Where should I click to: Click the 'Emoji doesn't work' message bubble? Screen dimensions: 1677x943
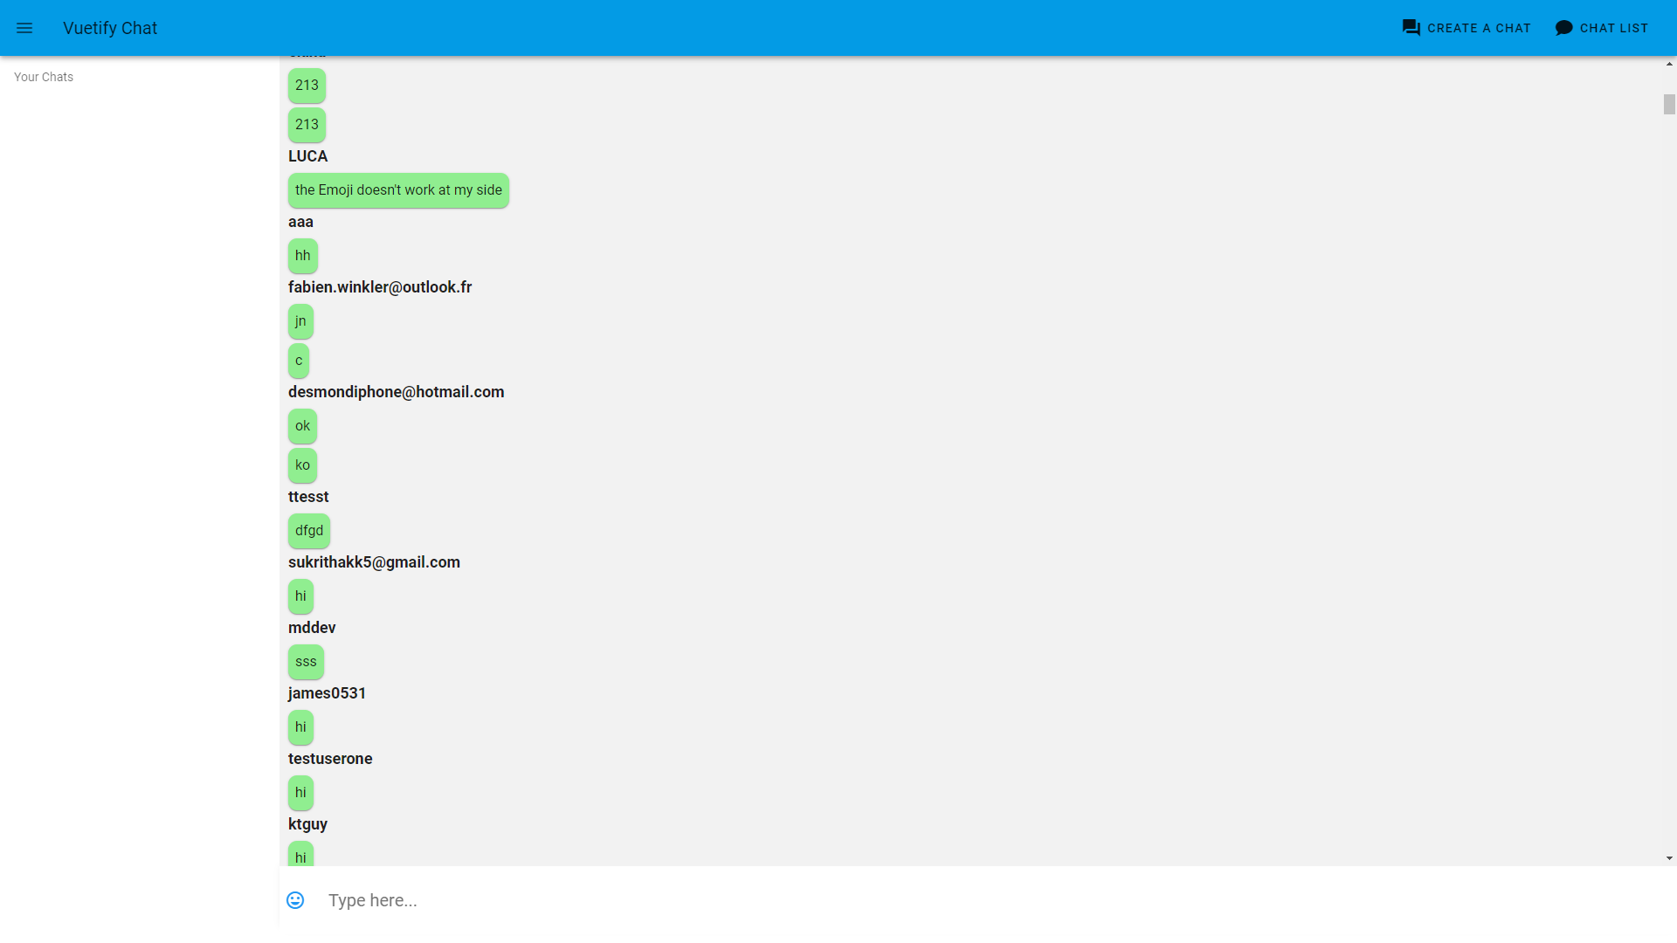[398, 190]
